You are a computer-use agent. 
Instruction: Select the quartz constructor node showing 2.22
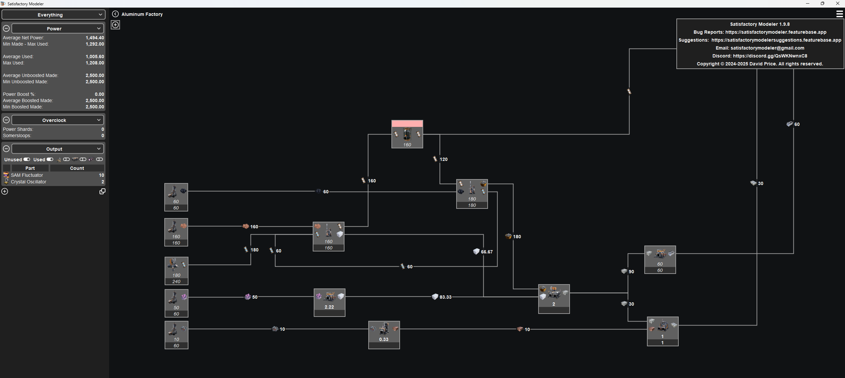pyautogui.click(x=330, y=303)
